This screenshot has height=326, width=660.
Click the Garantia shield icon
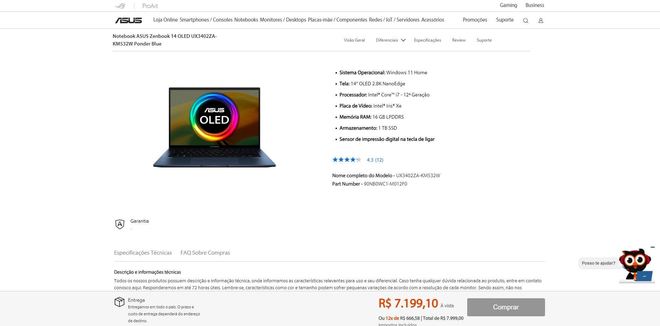coord(120,224)
